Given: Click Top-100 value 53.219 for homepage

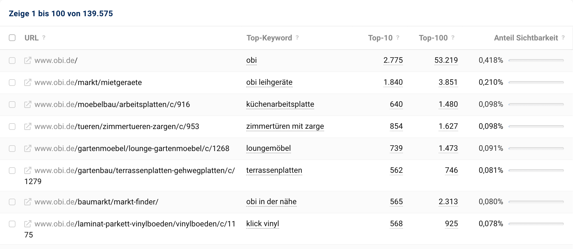Looking at the screenshot, I should [446, 60].
